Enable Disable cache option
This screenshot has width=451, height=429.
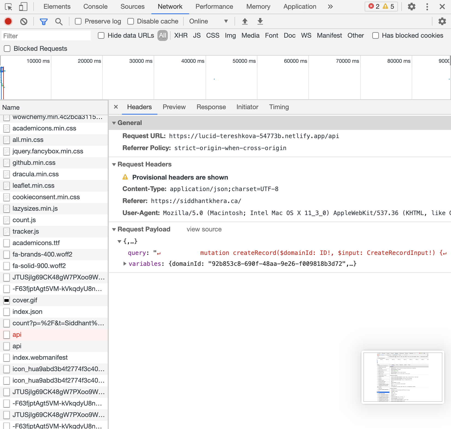130,21
